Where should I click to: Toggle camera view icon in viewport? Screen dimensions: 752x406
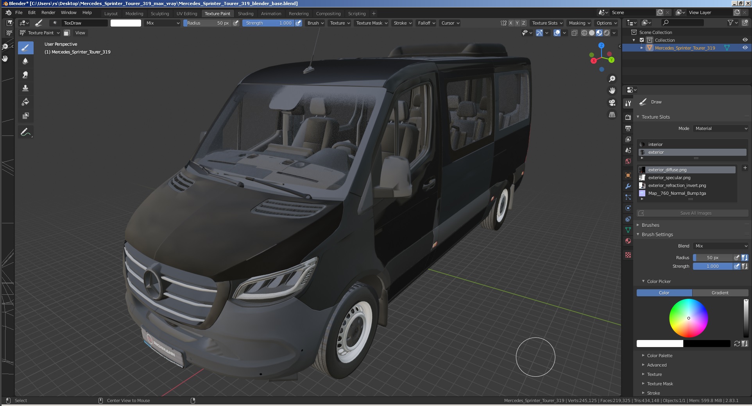tap(612, 103)
